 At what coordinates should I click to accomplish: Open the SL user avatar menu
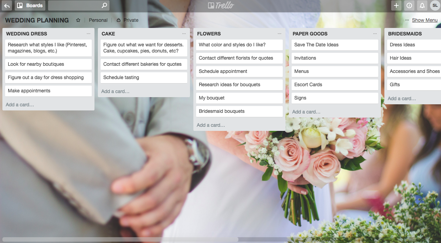click(435, 5)
